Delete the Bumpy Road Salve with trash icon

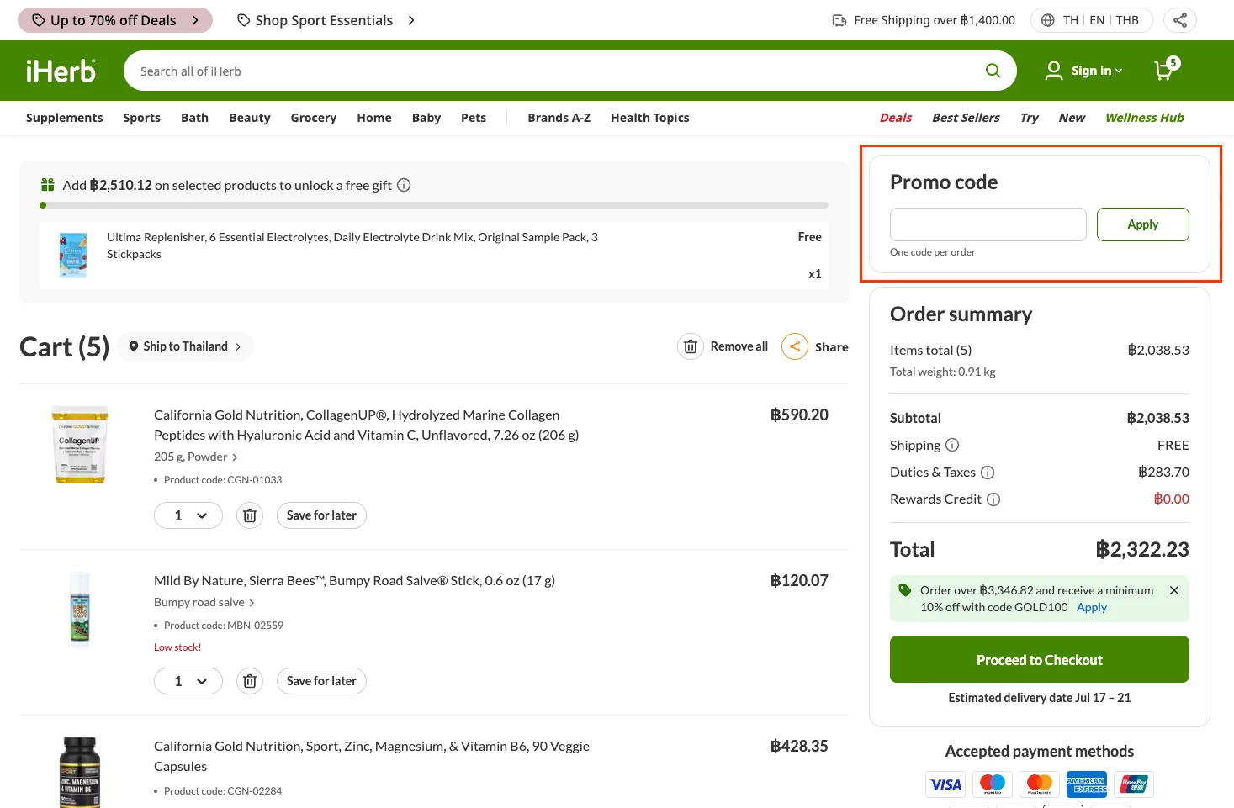coord(250,681)
